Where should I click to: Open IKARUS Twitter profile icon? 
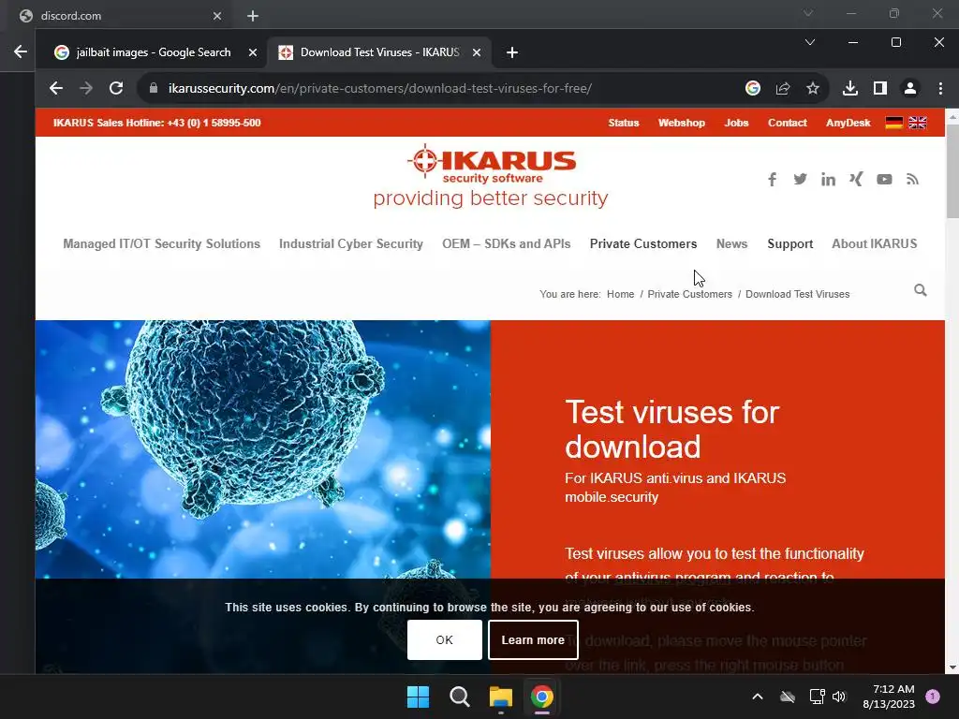[x=800, y=179]
